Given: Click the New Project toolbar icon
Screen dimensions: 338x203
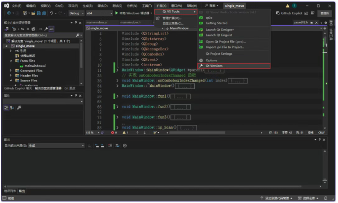Looking at the screenshot, I should [x=25, y=13].
